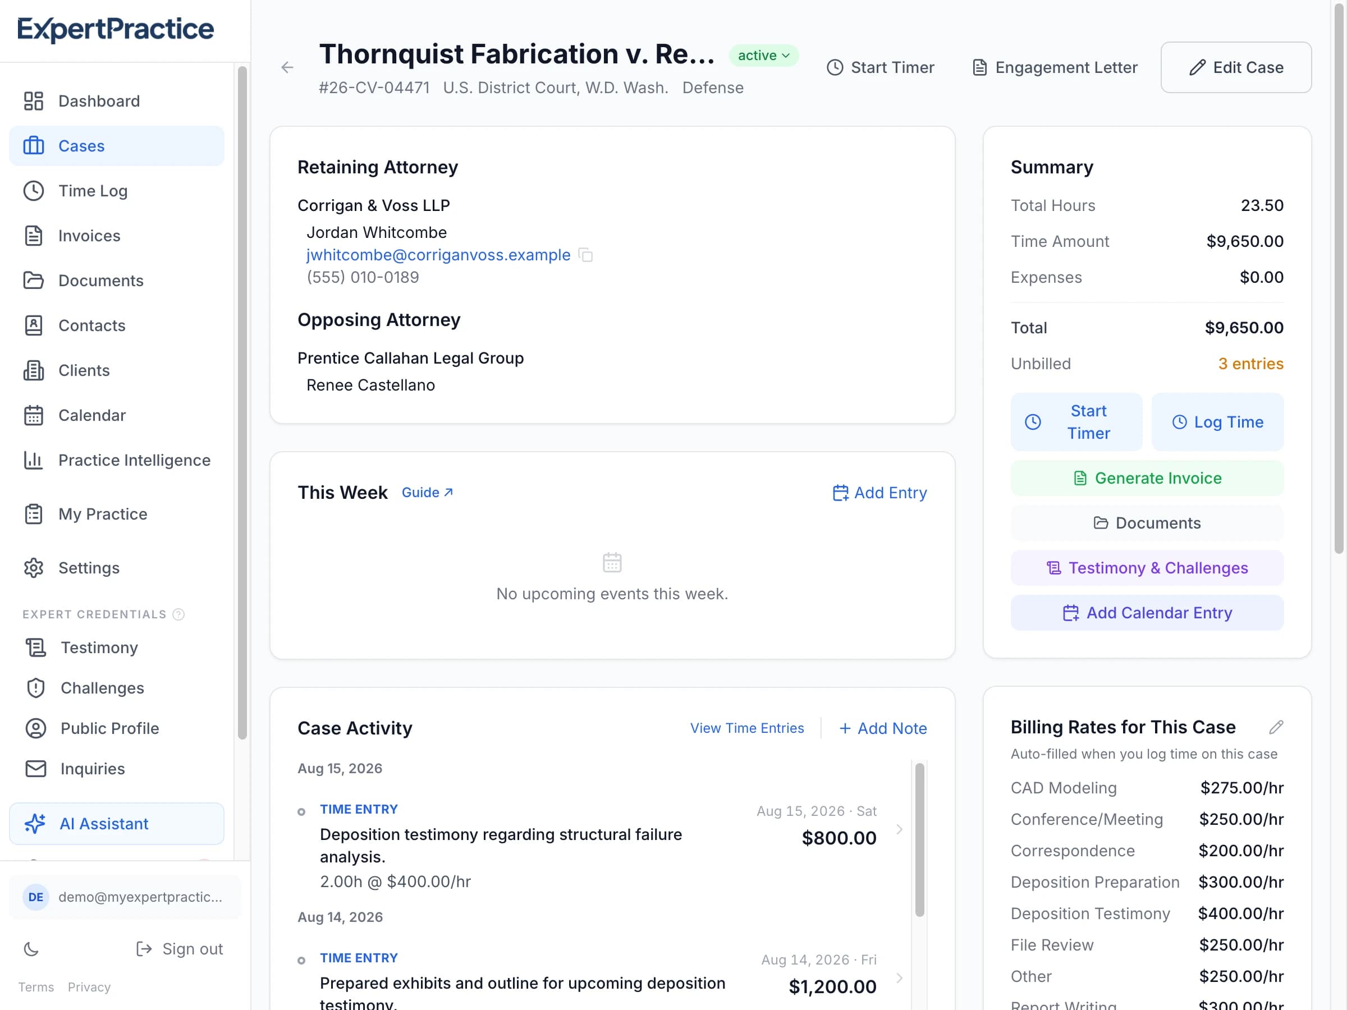Click the 3 entries unbilled link
1347x1010 pixels.
pyautogui.click(x=1251, y=364)
